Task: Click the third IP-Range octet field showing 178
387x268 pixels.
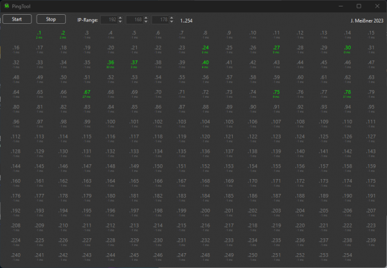Action: pos(160,20)
